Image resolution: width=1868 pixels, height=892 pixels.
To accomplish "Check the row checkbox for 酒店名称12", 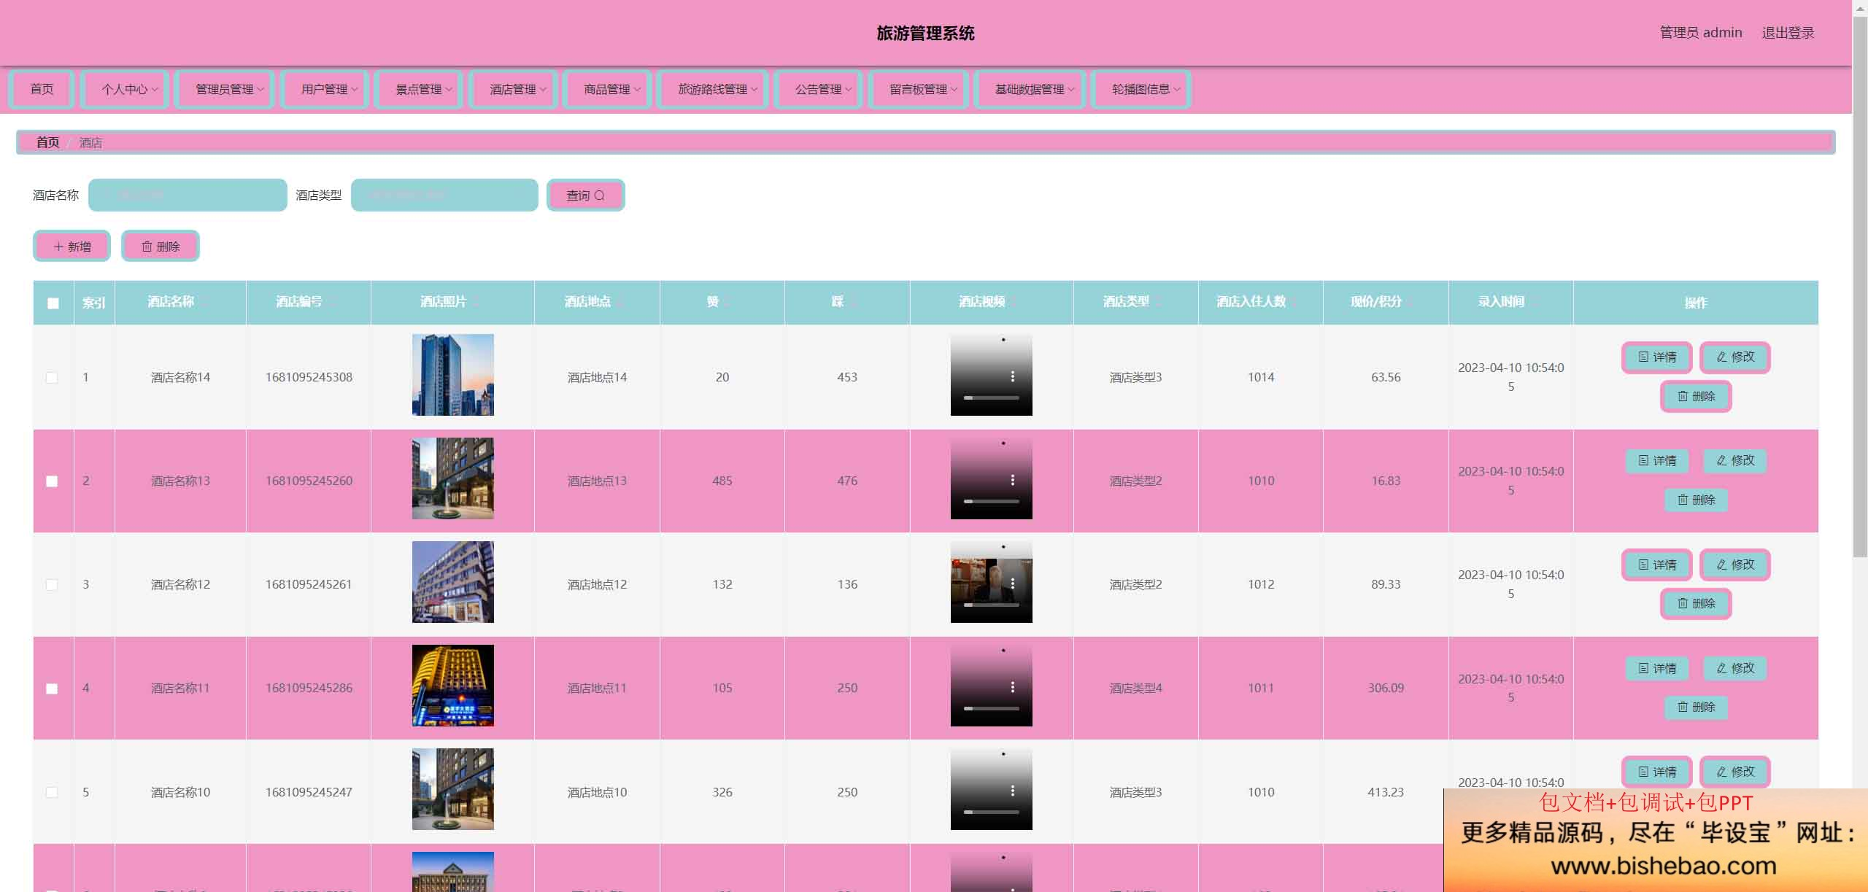I will coord(52,585).
